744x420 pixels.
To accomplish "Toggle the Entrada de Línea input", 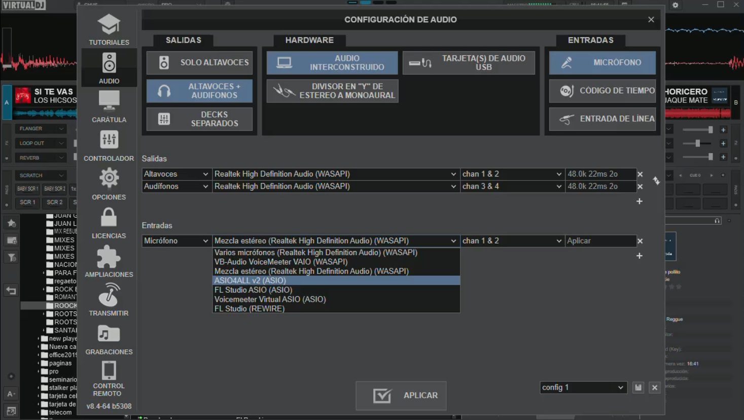I will pyautogui.click(x=603, y=119).
